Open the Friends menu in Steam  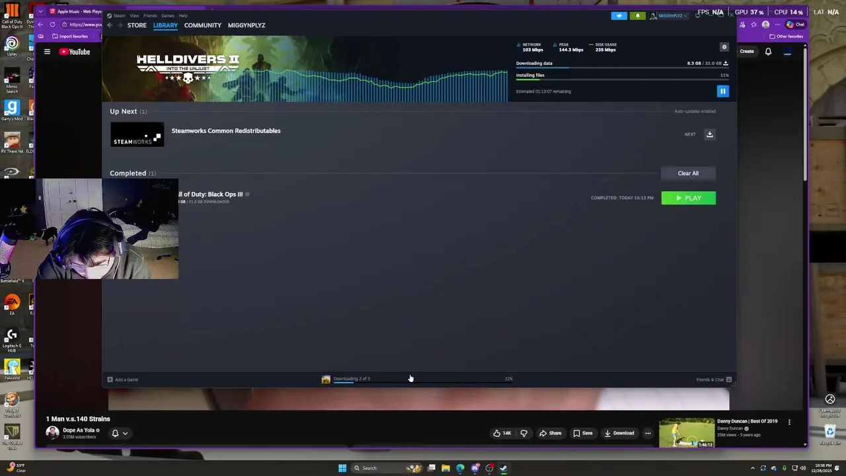pyautogui.click(x=150, y=15)
